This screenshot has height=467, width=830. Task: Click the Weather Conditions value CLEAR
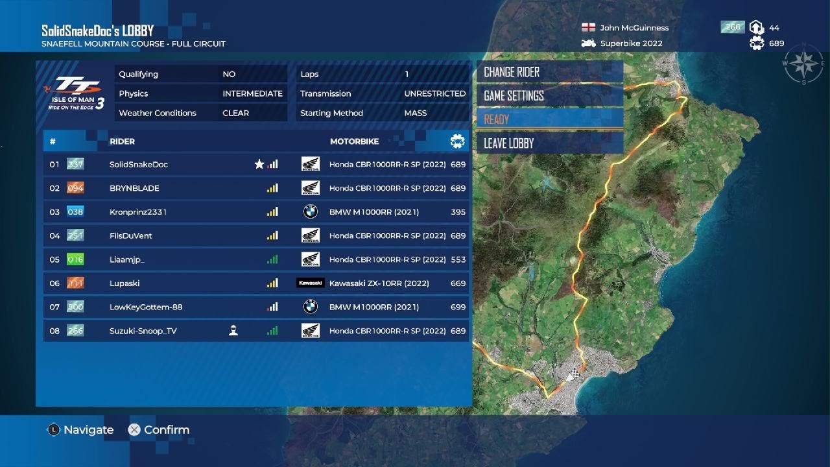[x=236, y=113]
